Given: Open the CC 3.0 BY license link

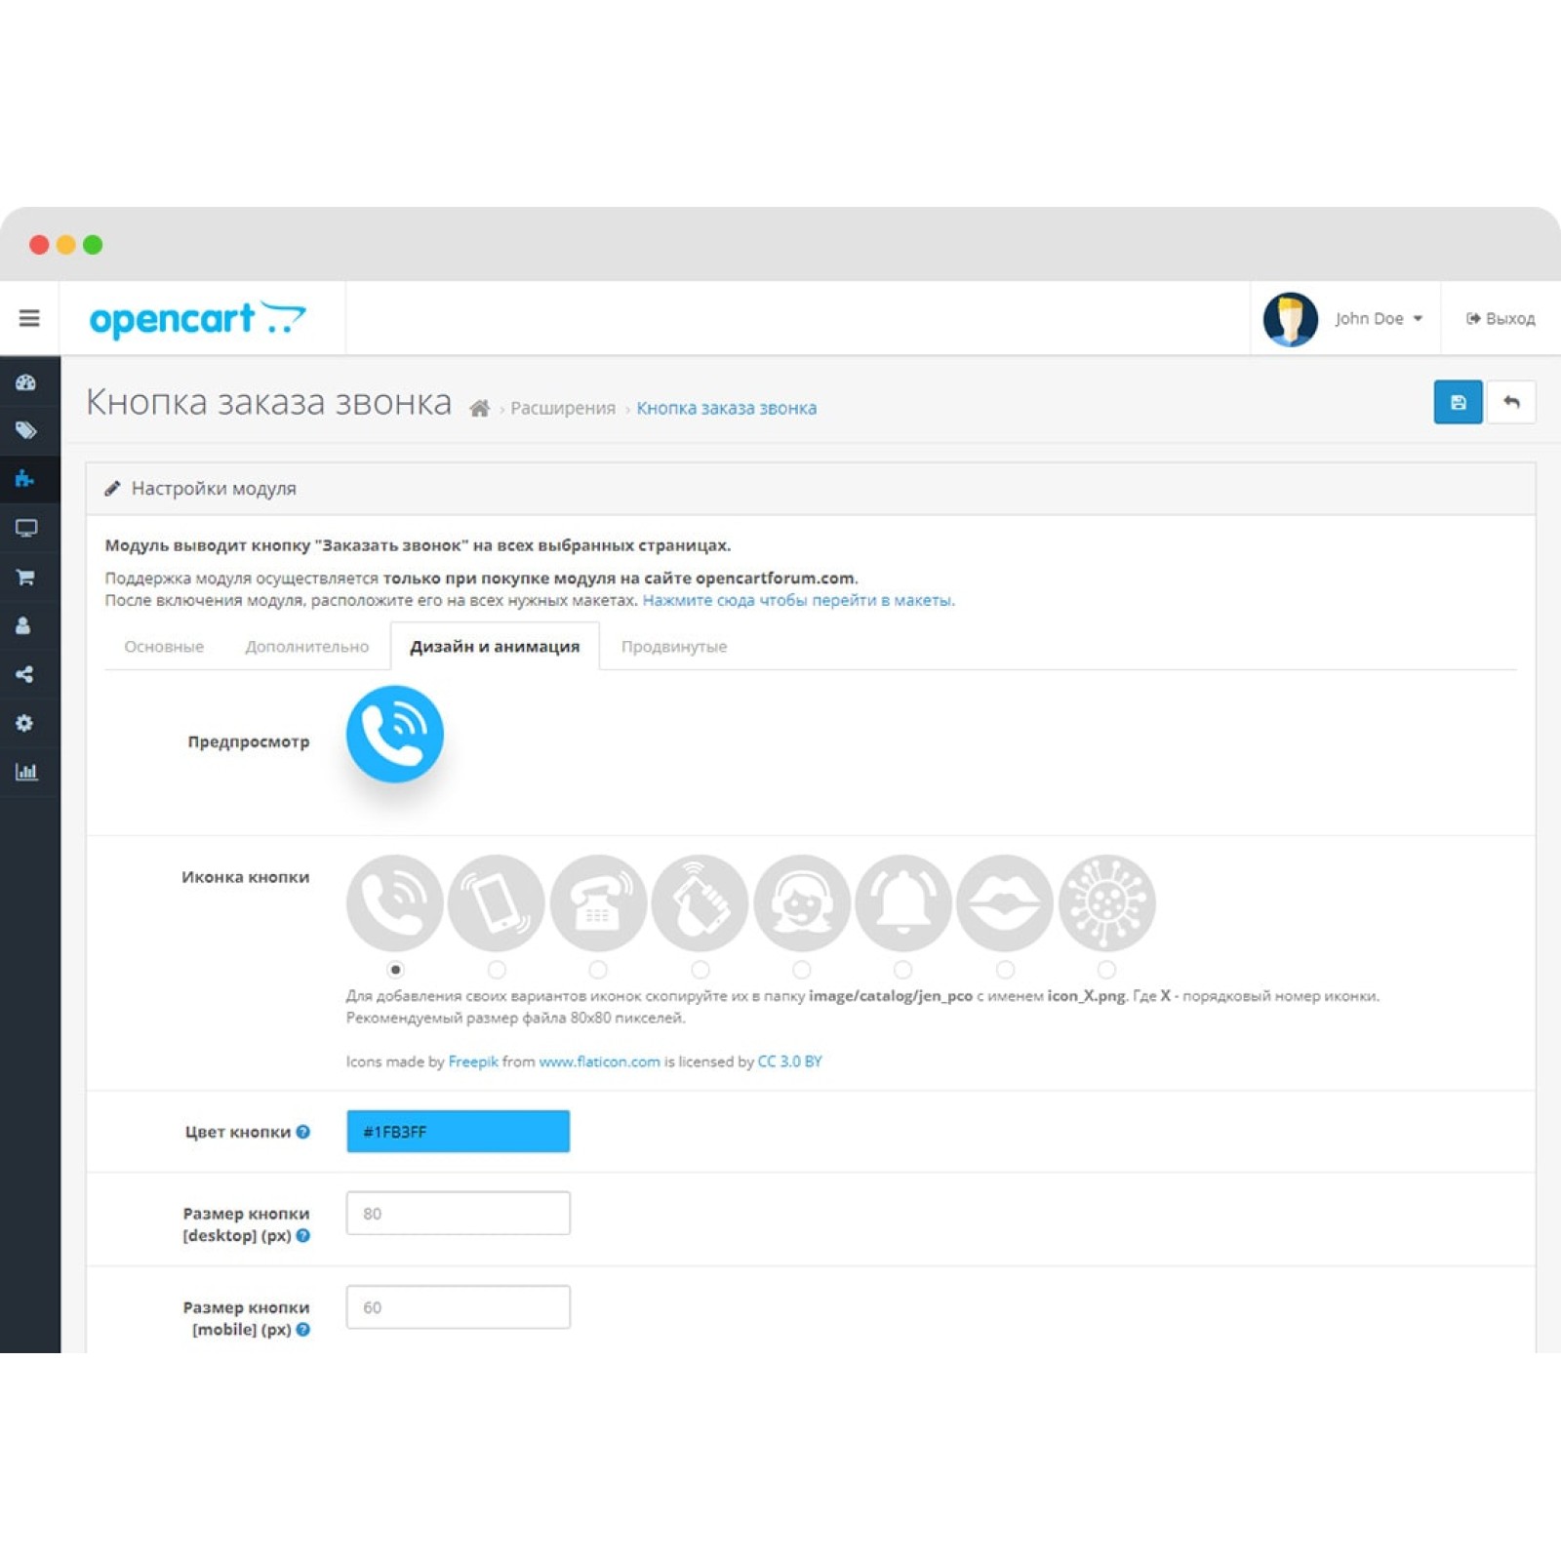Looking at the screenshot, I should coord(789,1061).
